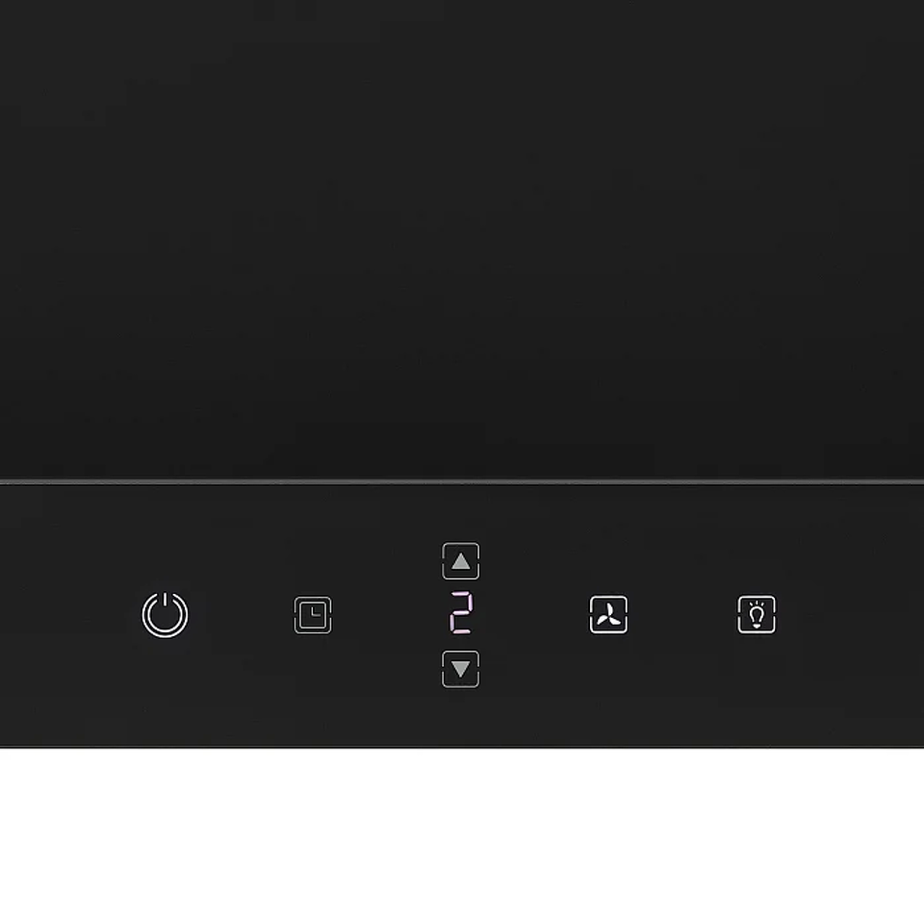The height and width of the screenshot is (924, 924).
Task: Click the speed digit display showing 2
Action: pyautogui.click(x=461, y=613)
